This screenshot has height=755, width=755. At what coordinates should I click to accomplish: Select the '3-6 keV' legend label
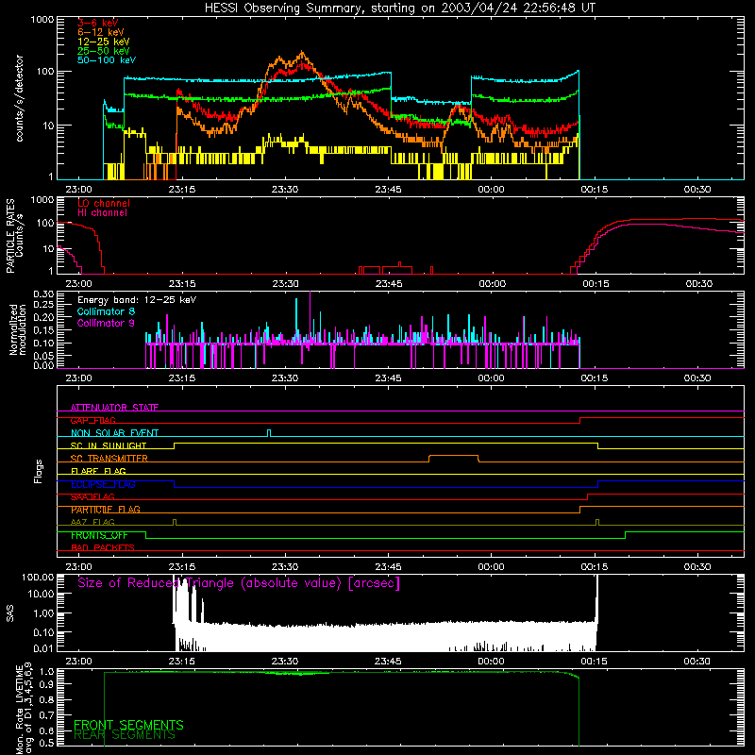pyautogui.click(x=97, y=23)
